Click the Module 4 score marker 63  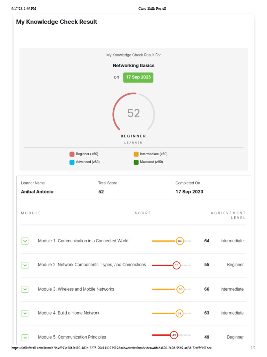pyautogui.click(x=179, y=313)
